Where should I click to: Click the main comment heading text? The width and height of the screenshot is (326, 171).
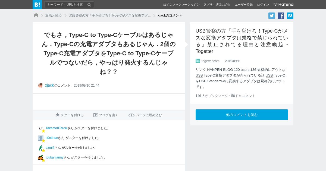(x=109, y=53)
